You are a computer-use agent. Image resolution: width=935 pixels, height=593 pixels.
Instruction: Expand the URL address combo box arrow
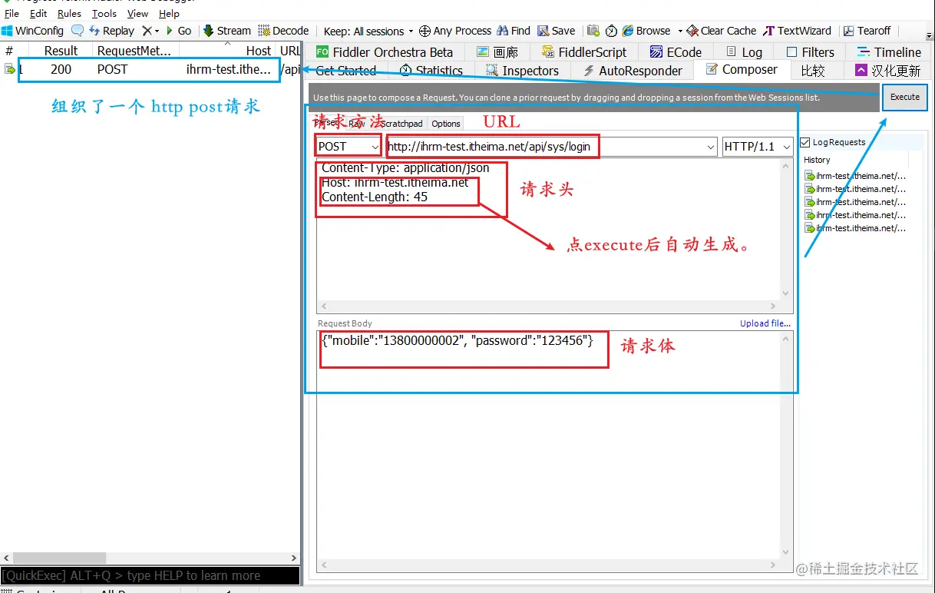point(710,147)
